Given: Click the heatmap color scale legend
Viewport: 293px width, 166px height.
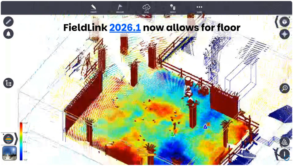Looking at the screenshot, I should [21, 141].
